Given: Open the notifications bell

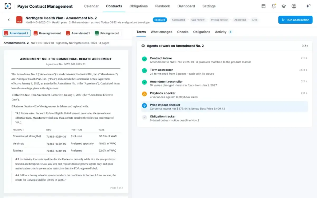Looking at the screenshot, I should point(274,6).
